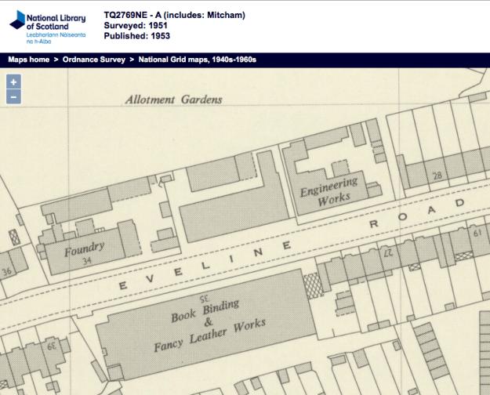The image size is (490, 395).
Task: Click the Published: 1953 text
Action: pos(137,36)
